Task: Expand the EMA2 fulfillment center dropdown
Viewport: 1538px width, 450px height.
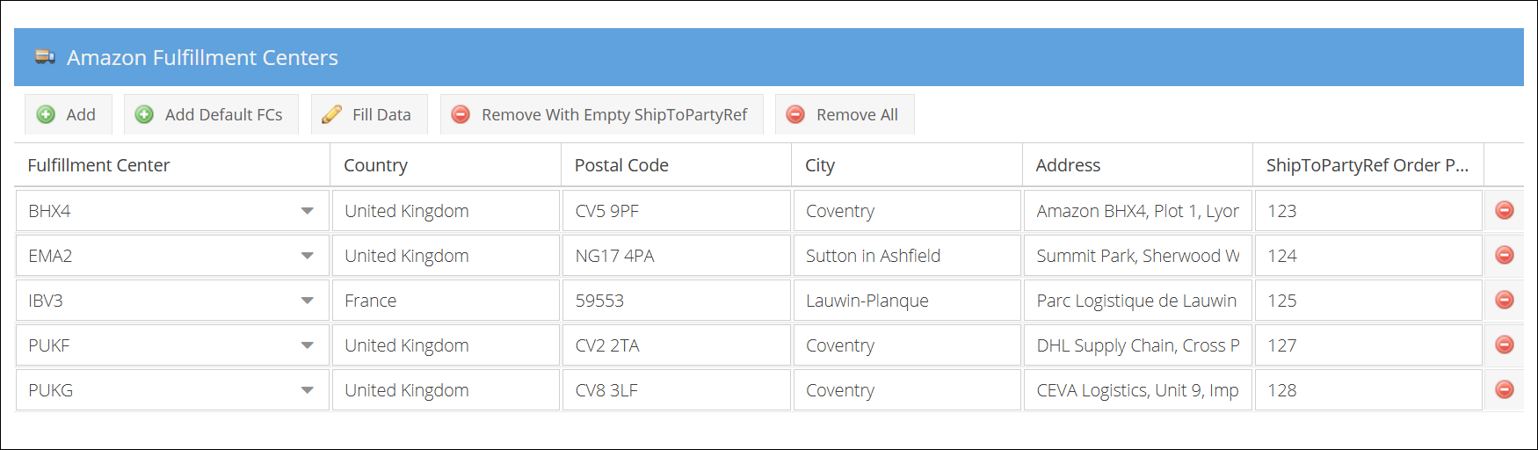Action: click(307, 256)
